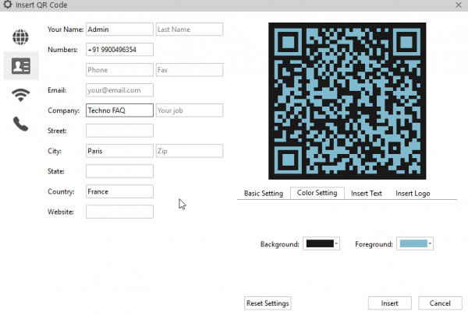Click the 'City:' label
Viewport: 468px width, 315px height.
[55, 151]
